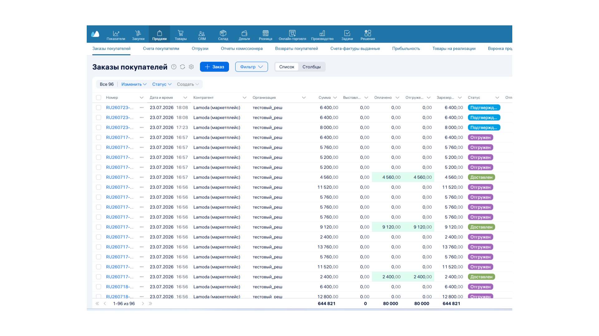
Task: Open settings gear next to page title
Action: [x=191, y=67]
